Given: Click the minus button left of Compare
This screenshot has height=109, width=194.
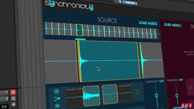Looking at the screenshot, I should [x=115, y=1].
